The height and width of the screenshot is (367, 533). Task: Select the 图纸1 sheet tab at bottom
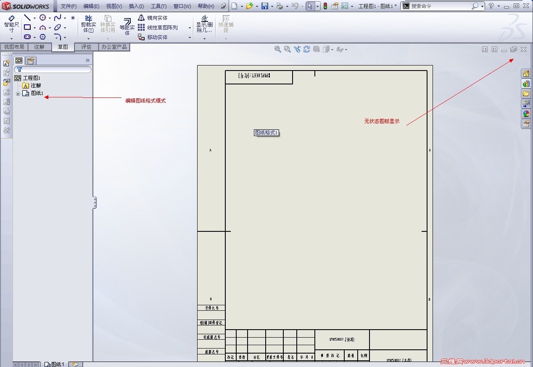tap(55, 364)
